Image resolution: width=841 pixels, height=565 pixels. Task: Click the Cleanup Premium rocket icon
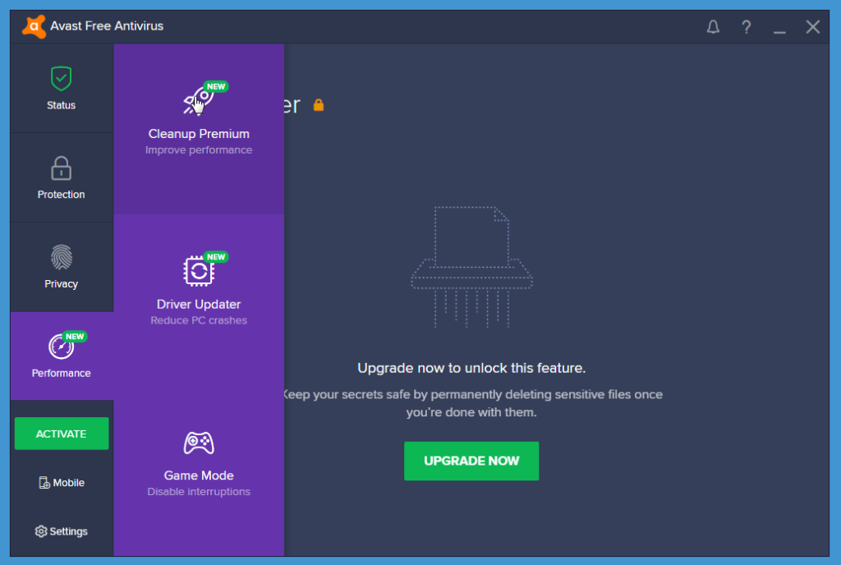[198, 101]
